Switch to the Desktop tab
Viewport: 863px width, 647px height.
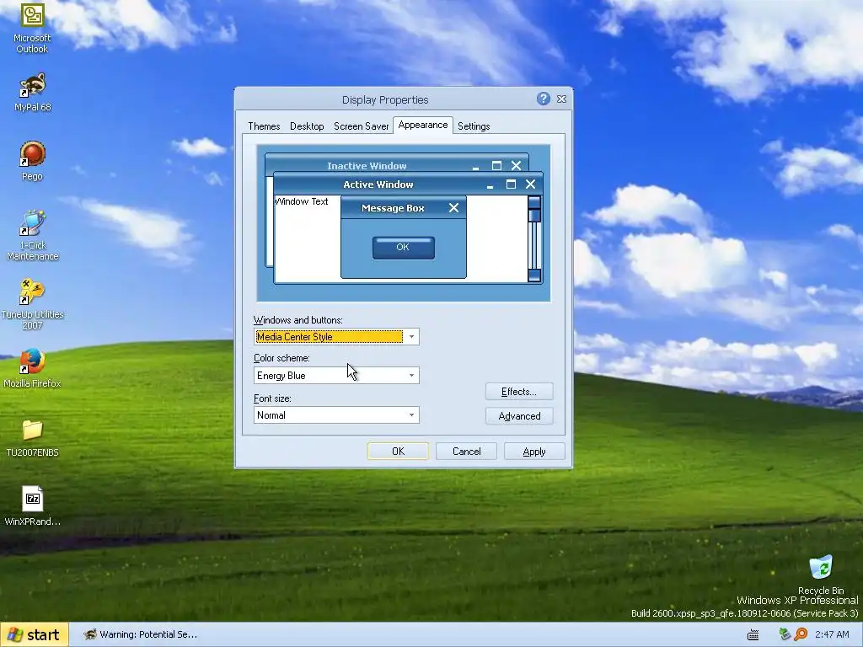307,126
